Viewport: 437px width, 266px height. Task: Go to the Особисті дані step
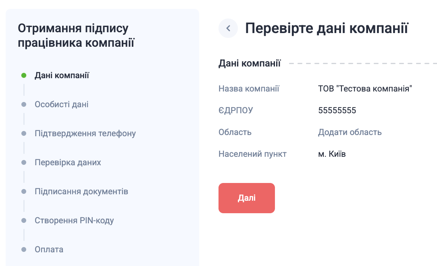[61, 104]
